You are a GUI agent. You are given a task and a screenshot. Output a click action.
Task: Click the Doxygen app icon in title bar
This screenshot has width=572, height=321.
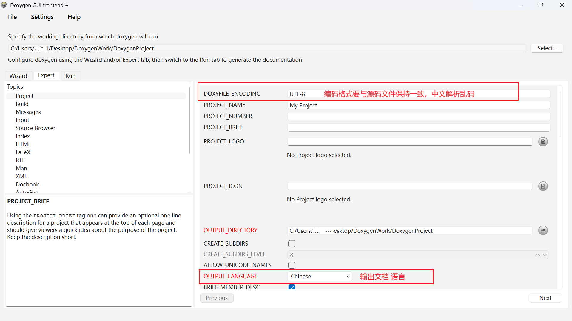4,5
